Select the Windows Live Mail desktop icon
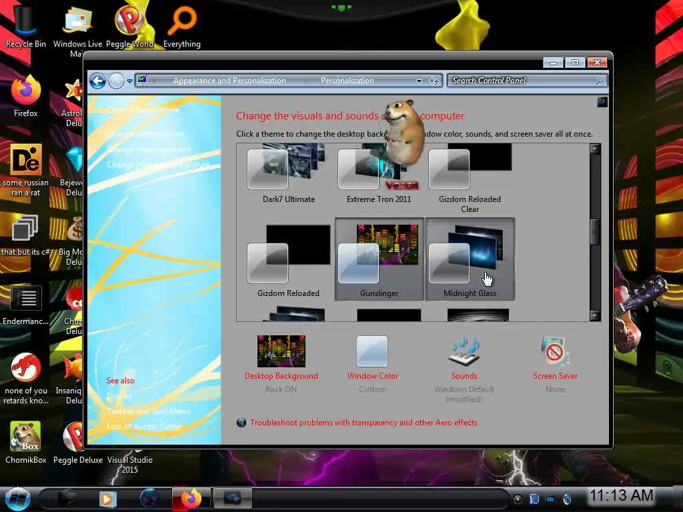 coord(77,31)
